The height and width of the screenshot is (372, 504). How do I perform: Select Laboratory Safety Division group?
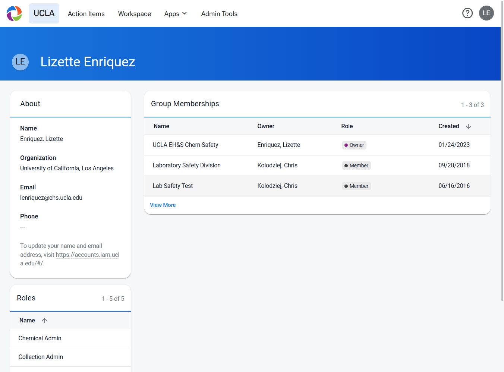(186, 165)
